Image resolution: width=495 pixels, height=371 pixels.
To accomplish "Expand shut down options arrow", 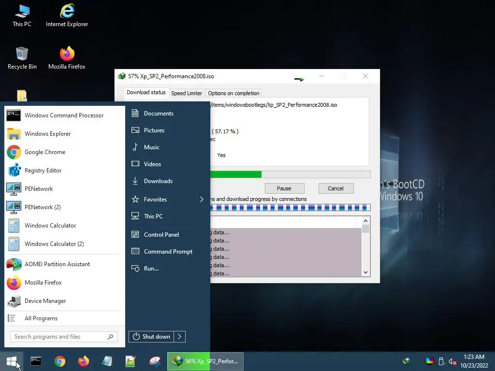I will (x=180, y=337).
